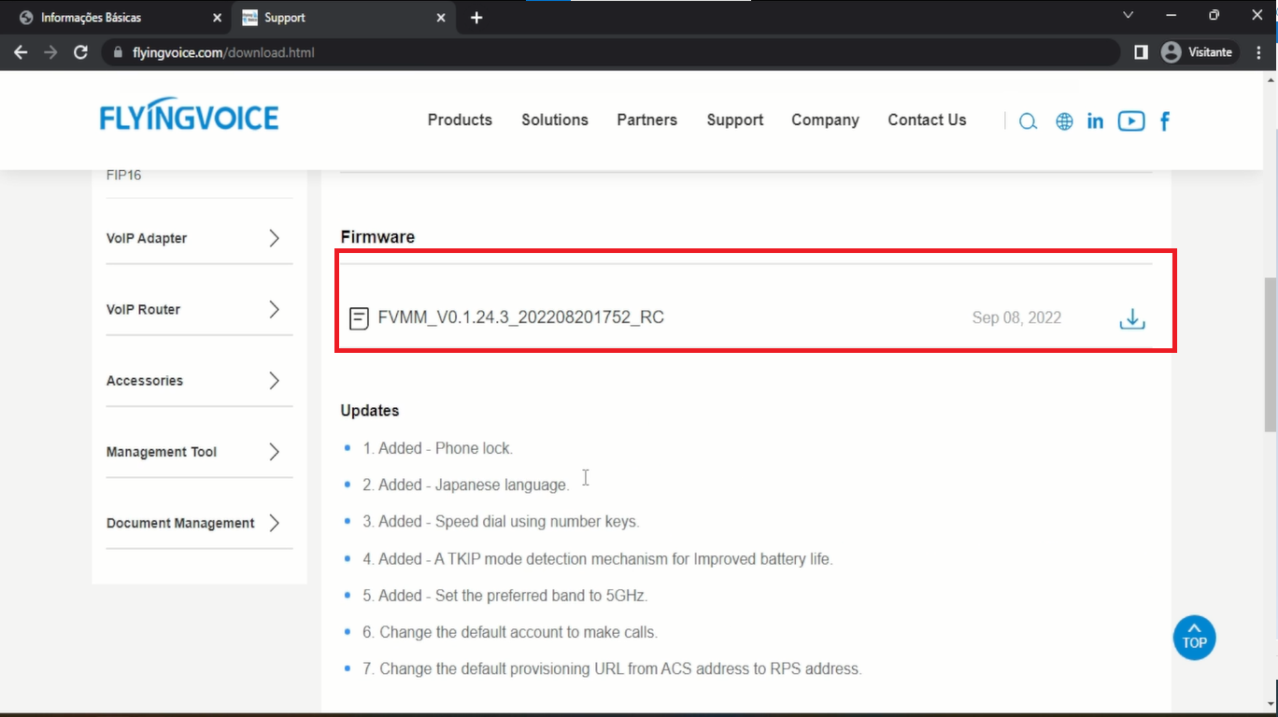Open the Chrome side panel icon
The height and width of the screenshot is (717, 1278).
(1141, 52)
